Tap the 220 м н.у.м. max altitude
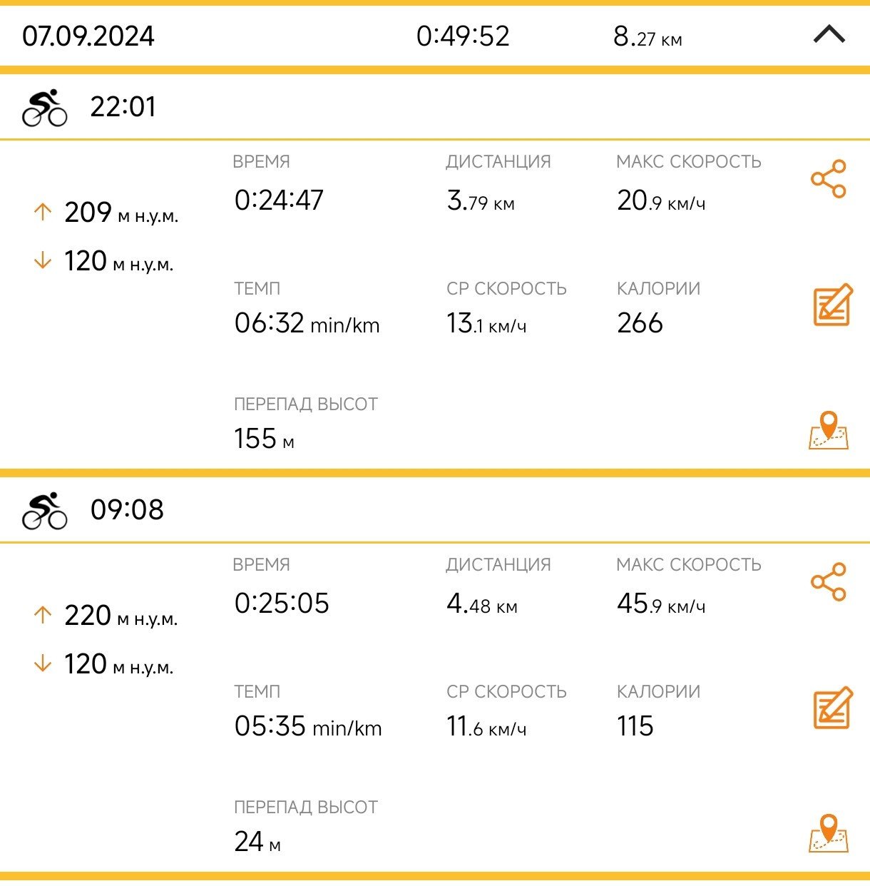 coord(121,616)
